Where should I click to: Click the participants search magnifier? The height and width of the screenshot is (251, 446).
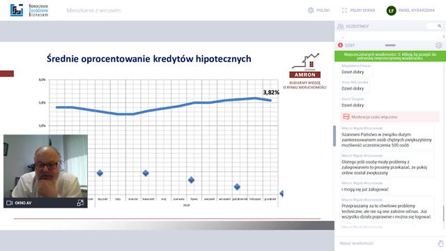439,26
